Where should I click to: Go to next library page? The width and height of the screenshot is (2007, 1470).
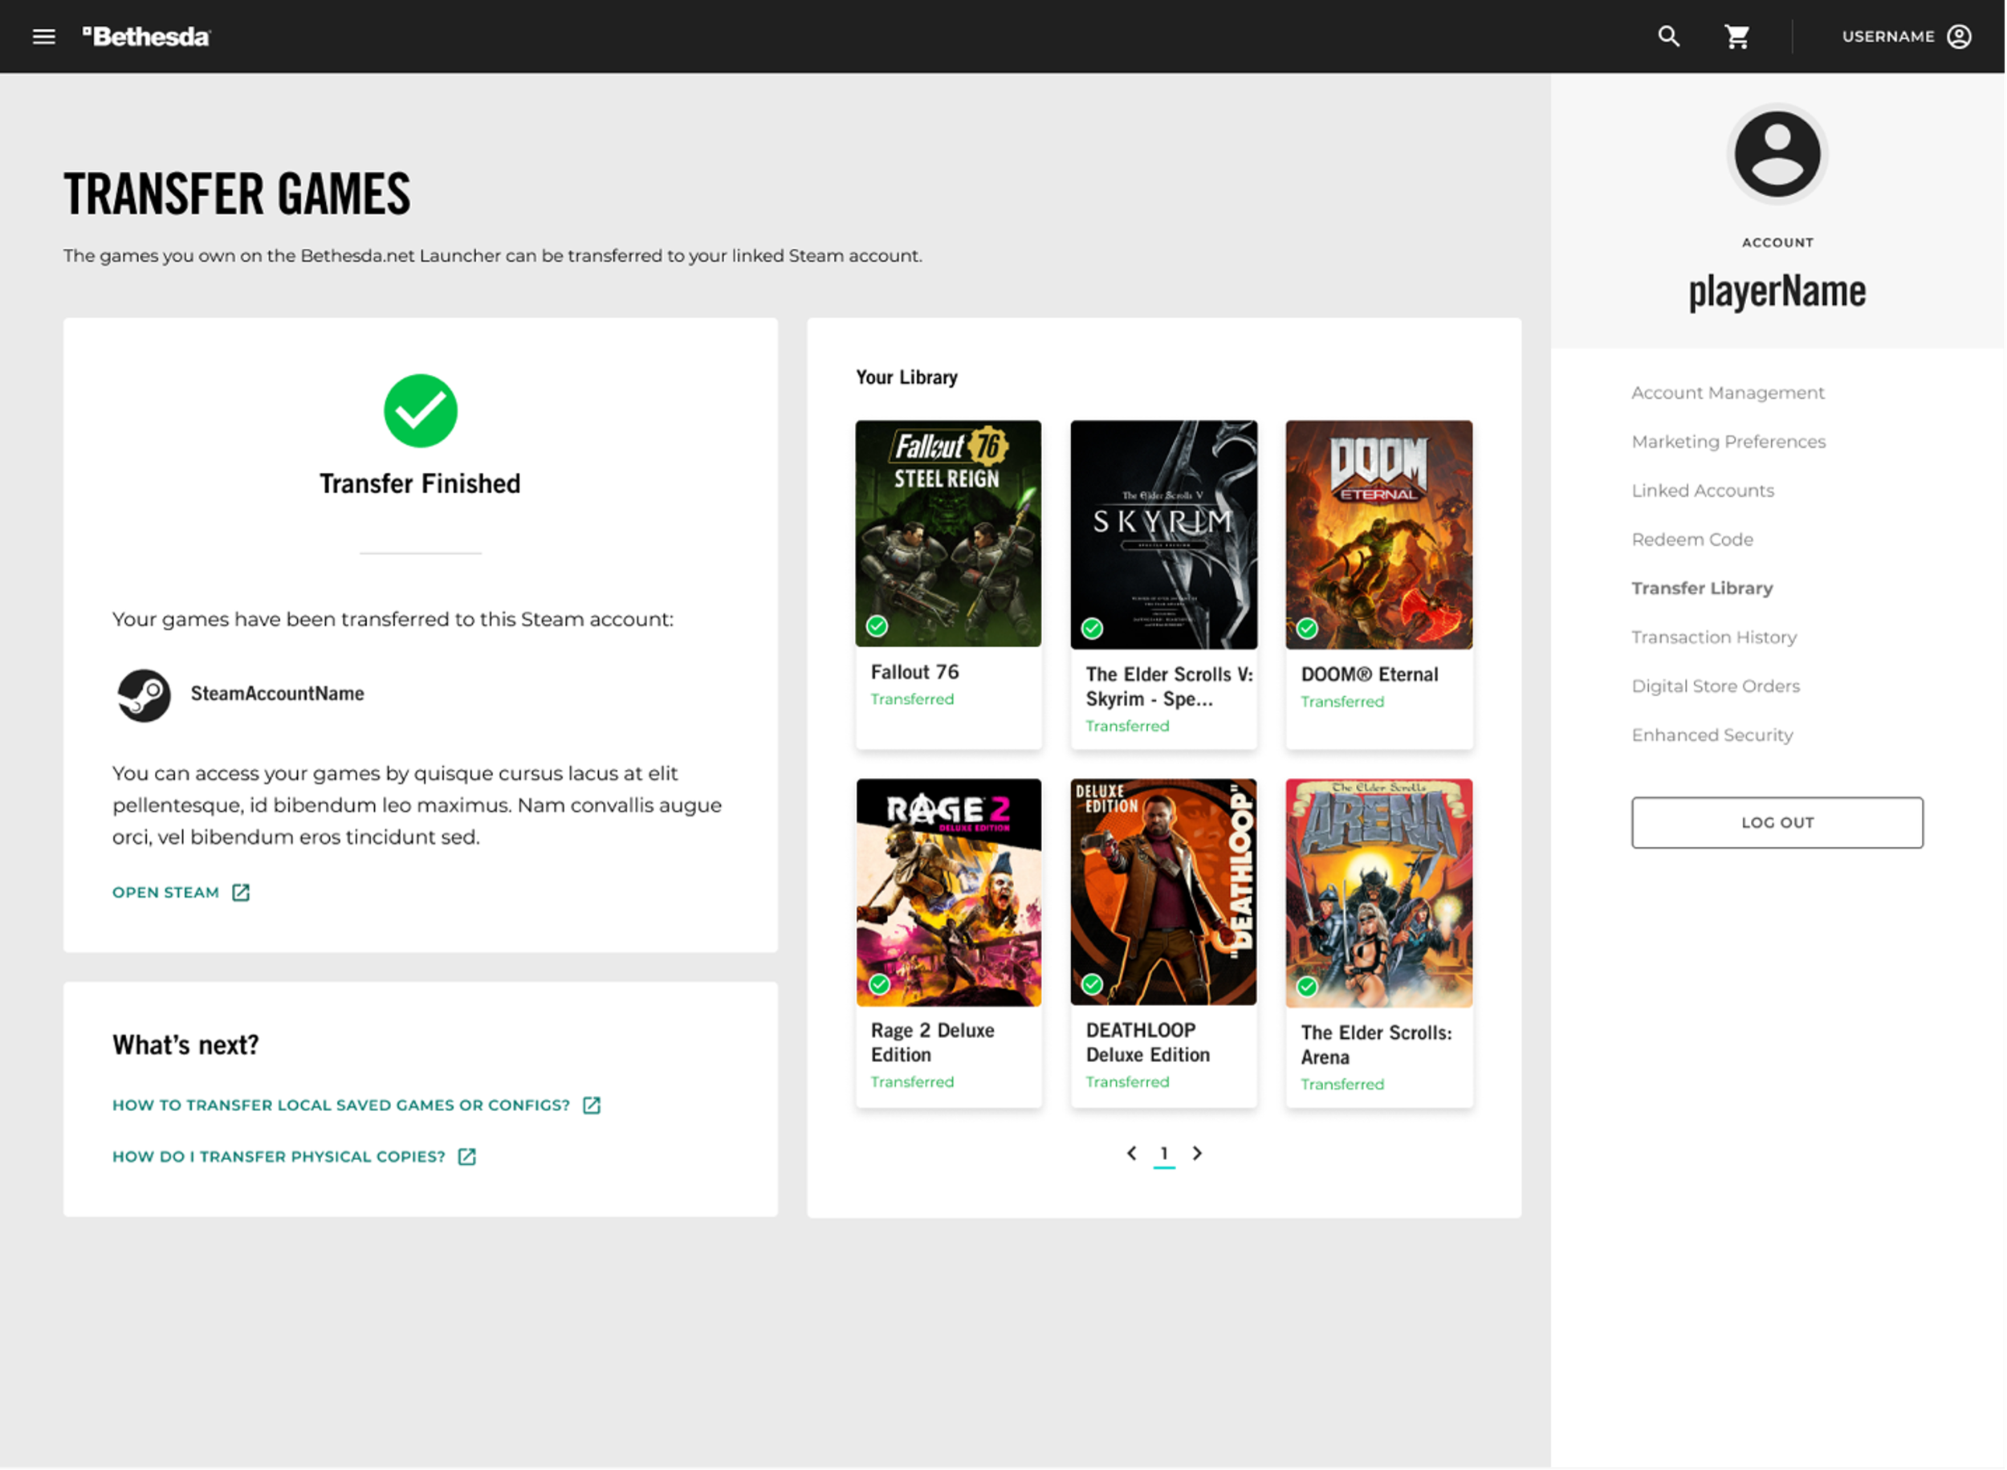(1199, 1154)
